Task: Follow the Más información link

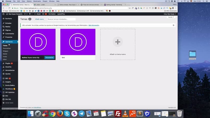Action: pyautogui.click(x=94, y=25)
